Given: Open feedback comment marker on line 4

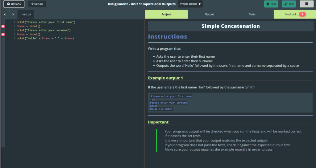Looking at the screenshot, I should (x=3, y=35).
